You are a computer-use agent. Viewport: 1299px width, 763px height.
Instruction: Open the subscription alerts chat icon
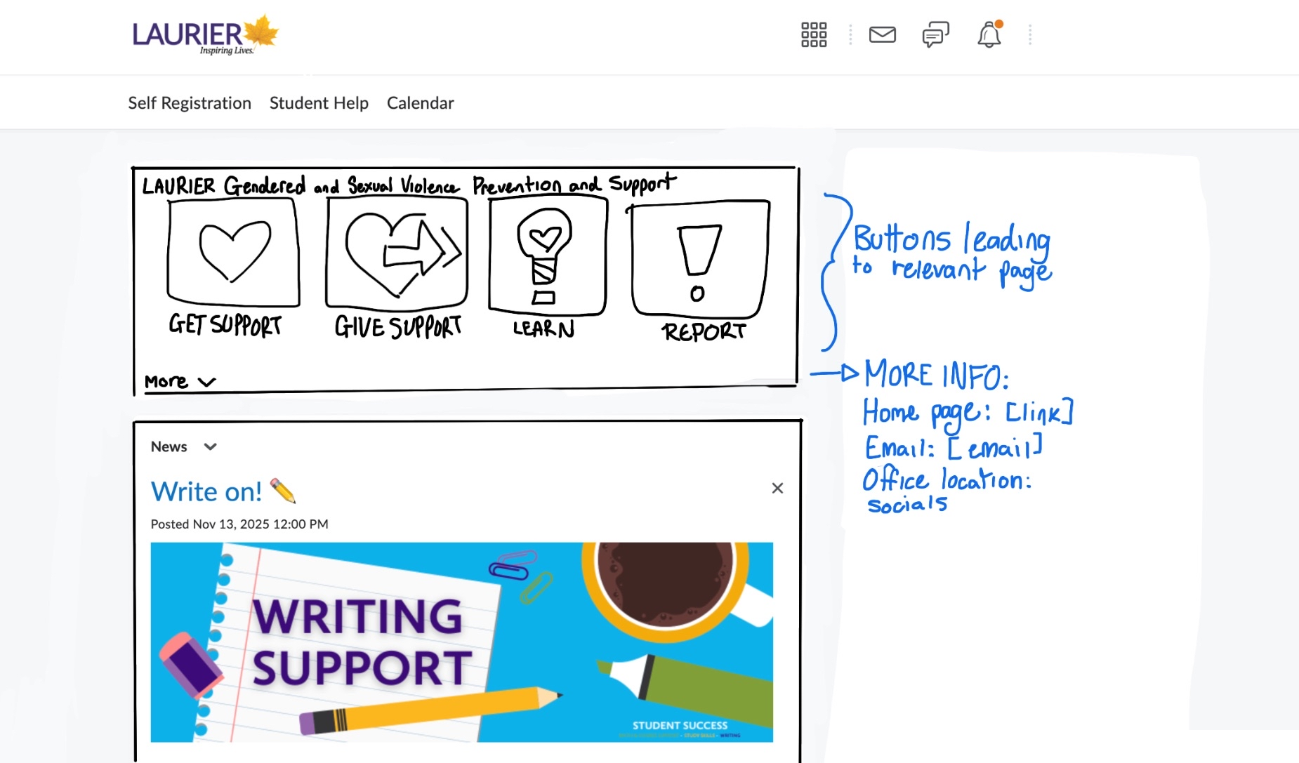tap(935, 34)
